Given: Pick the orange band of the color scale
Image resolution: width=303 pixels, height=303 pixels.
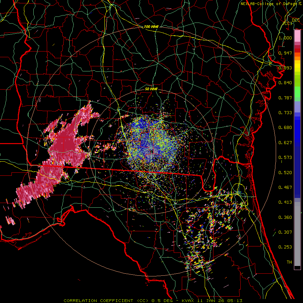Looking at the screenshot, I should pyautogui.click(x=297, y=57).
